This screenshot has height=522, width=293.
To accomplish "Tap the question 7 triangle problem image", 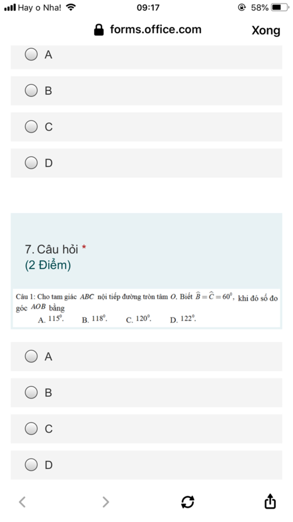I will pos(146,308).
